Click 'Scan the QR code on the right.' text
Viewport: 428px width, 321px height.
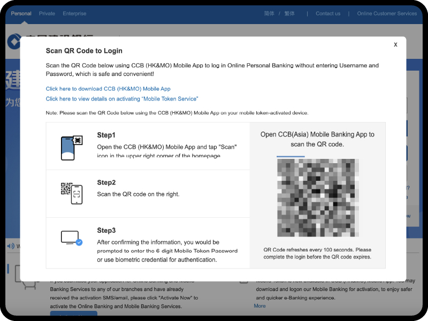coord(139,194)
